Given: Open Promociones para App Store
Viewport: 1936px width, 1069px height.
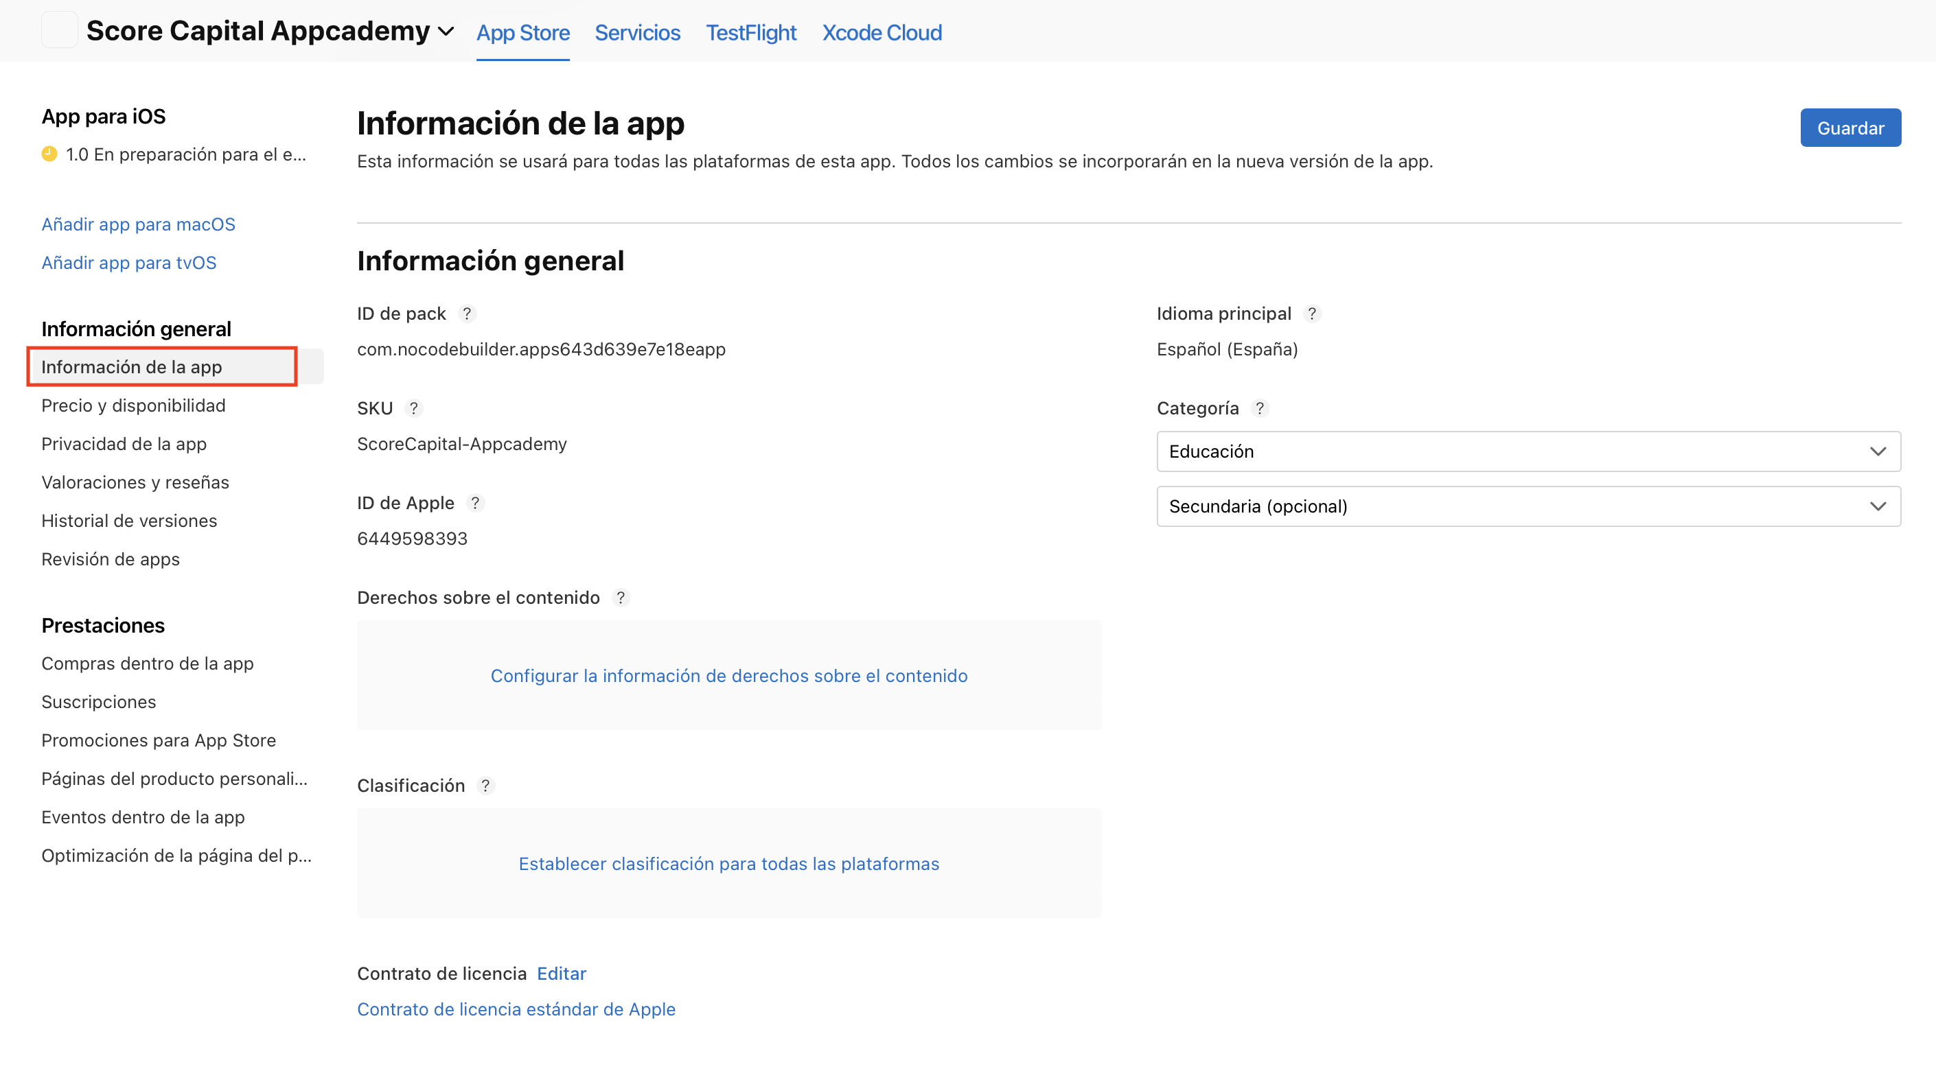Looking at the screenshot, I should (x=159, y=741).
